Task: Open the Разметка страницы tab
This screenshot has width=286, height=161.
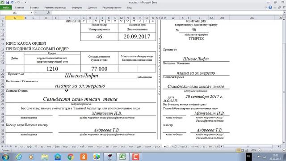Action: (x=55, y=8)
